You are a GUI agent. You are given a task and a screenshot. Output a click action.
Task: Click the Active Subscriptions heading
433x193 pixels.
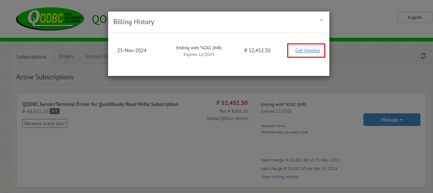coord(45,77)
